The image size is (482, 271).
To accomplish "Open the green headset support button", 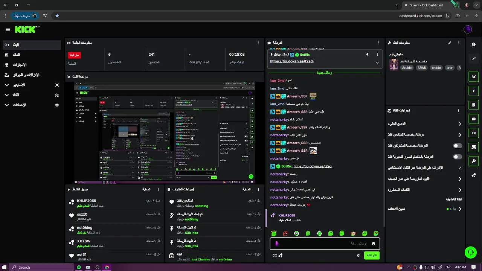I will click(x=470, y=252).
